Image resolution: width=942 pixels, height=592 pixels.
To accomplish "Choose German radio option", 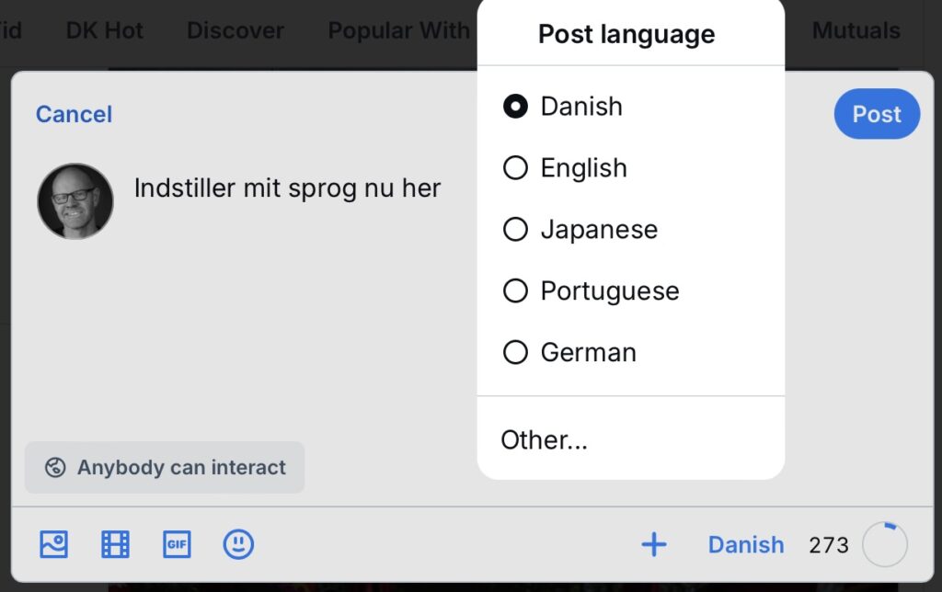I will tap(515, 352).
